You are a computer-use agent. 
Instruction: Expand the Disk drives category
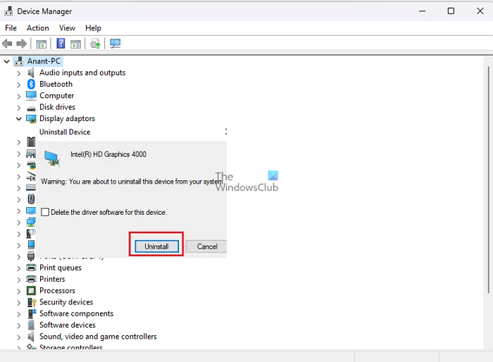coord(19,108)
